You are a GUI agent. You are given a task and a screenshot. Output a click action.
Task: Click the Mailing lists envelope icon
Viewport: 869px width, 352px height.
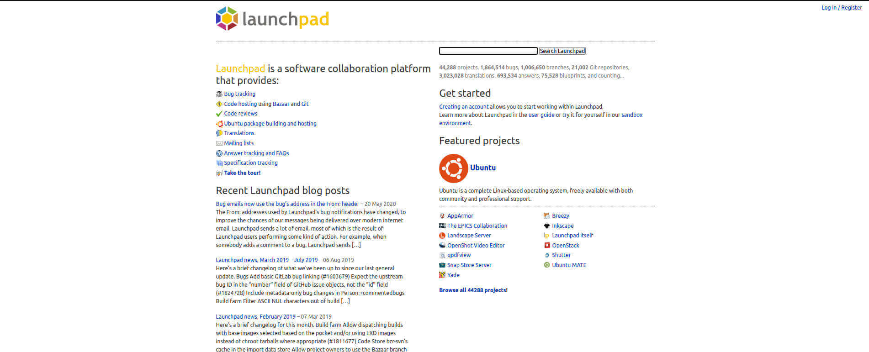pos(219,143)
